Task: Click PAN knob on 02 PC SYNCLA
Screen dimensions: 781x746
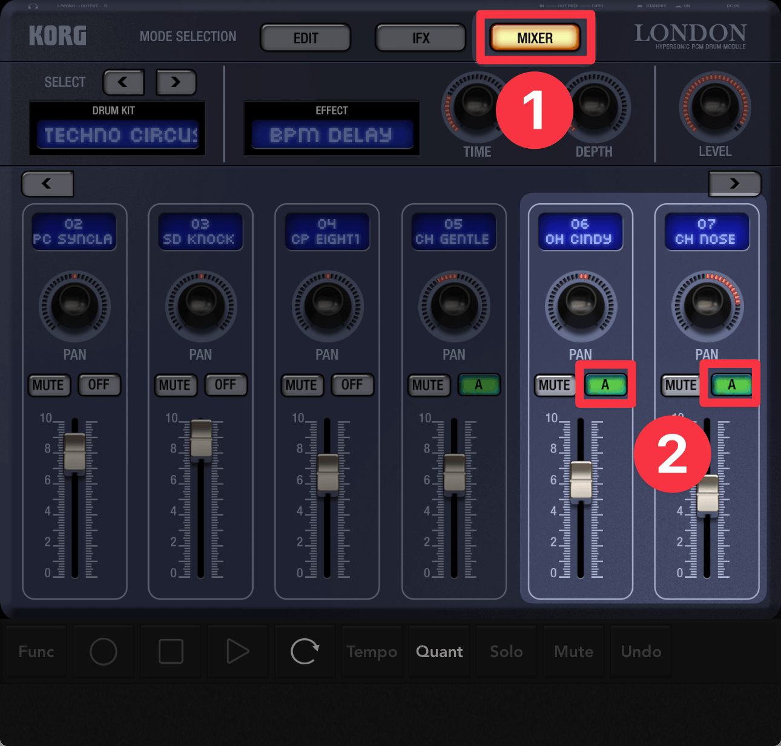Action: pos(74,306)
